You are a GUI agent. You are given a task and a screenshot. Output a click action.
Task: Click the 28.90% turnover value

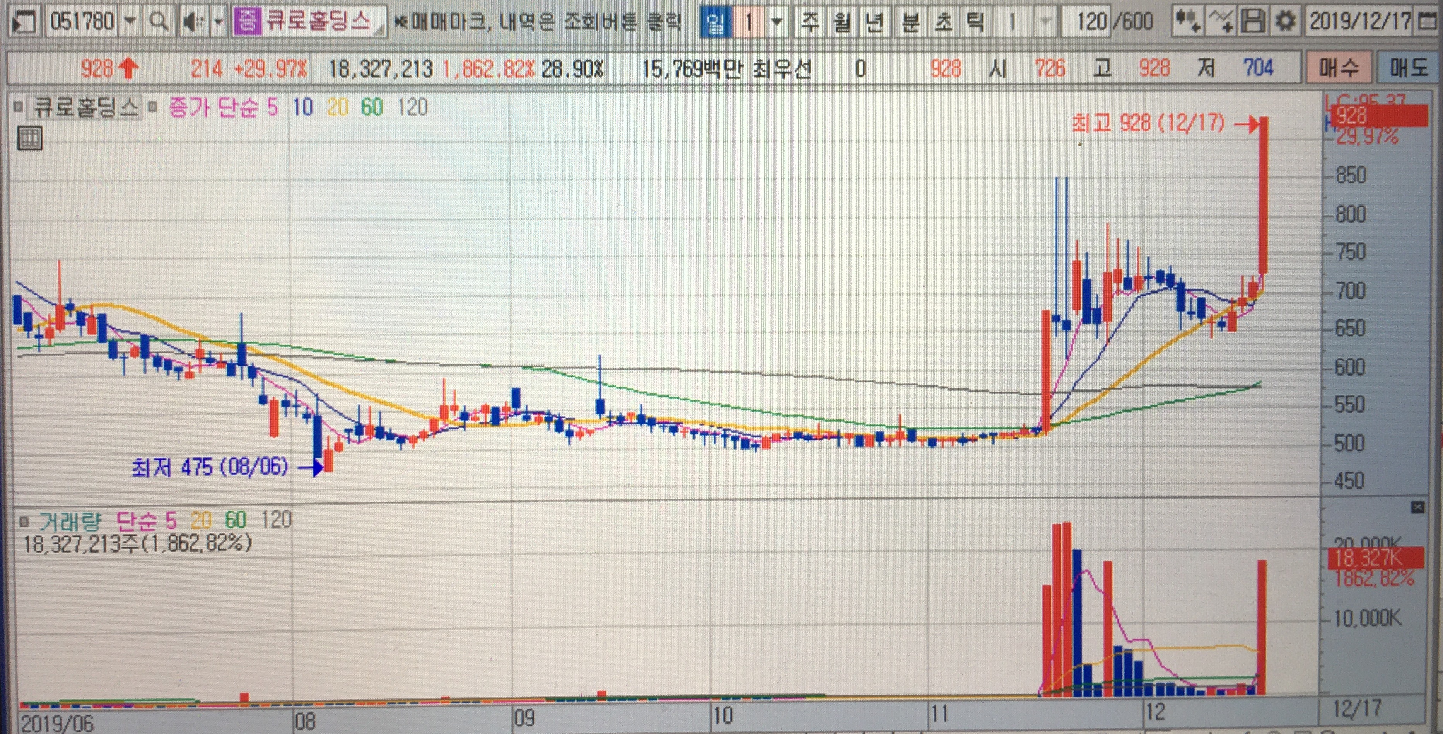572,69
